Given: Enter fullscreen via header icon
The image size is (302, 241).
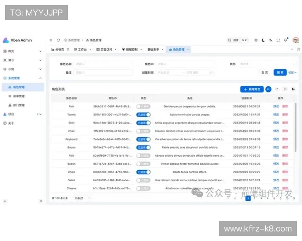Looking at the screenshot, I should pyautogui.click(x=278, y=40).
